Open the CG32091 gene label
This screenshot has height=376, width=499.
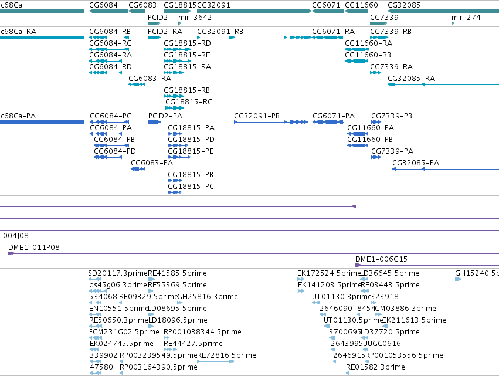point(213,5)
